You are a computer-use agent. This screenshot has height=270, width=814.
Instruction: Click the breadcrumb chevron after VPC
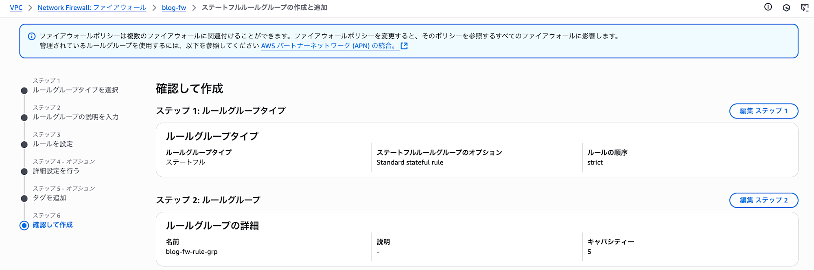tap(30, 8)
